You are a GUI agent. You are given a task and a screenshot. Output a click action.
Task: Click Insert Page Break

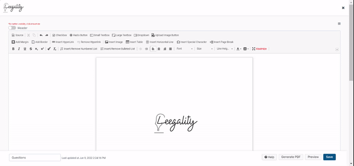coord(222,42)
